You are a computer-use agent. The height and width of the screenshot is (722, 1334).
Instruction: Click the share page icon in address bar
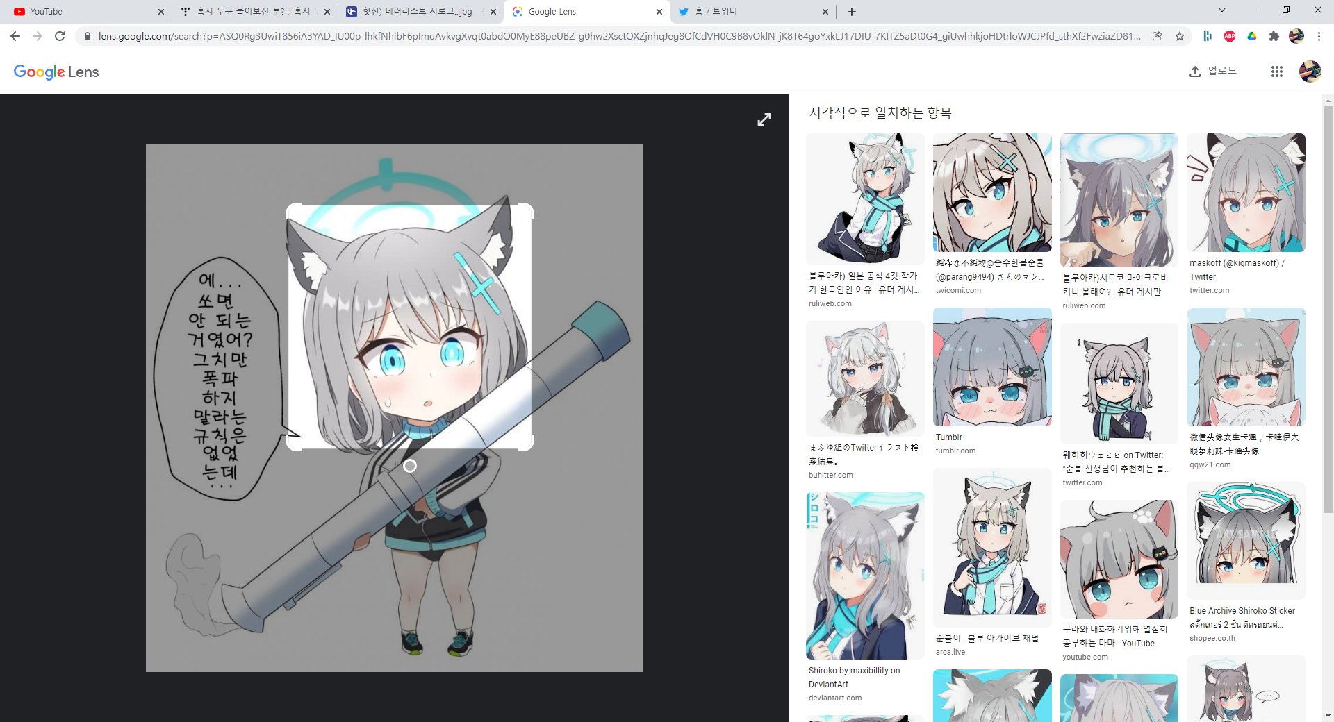click(1158, 36)
